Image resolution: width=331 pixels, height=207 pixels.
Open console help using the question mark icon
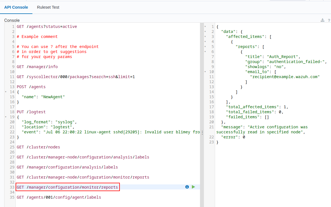329,20
